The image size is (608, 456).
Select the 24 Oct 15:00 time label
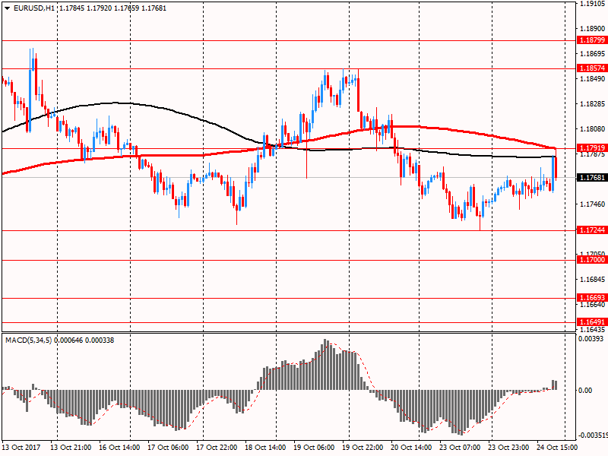(557, 447)
